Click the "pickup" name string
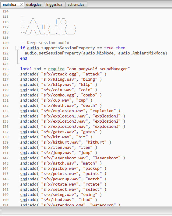The width and height of the screenshot is (172, 216). coord(92,168)
